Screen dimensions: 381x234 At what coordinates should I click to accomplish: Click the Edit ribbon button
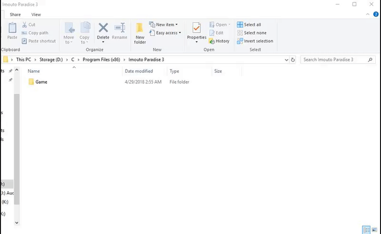coord(216,33)
